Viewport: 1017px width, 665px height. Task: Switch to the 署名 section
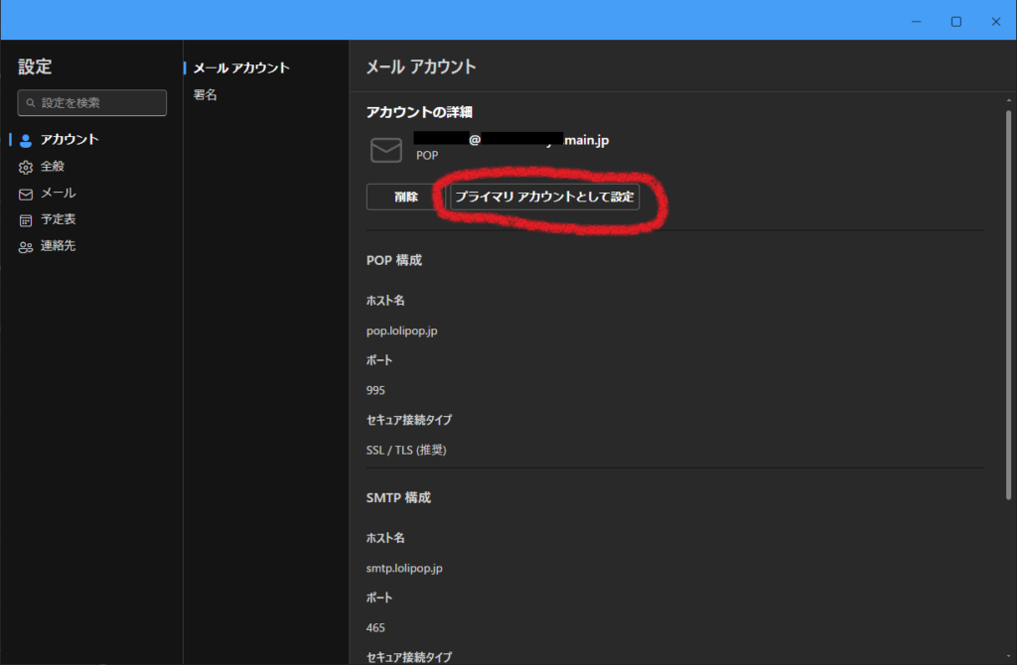pyautogui.click(x=206, y=95)
